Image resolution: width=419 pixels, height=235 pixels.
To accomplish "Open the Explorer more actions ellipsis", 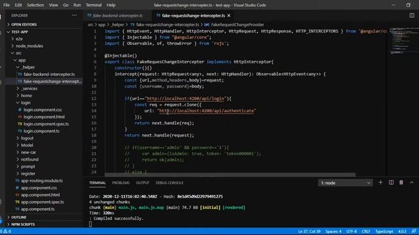I will (74, 16).
